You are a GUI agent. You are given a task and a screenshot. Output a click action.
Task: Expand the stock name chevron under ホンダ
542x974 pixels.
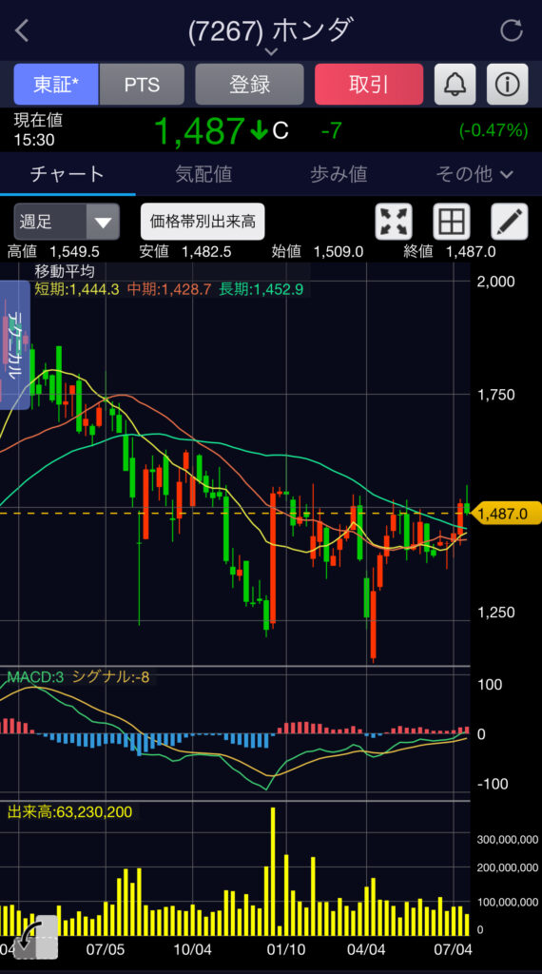[271, 51]
